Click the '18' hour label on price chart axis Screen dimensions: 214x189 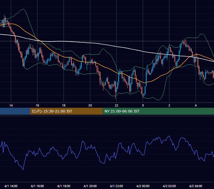click(64, 106)
